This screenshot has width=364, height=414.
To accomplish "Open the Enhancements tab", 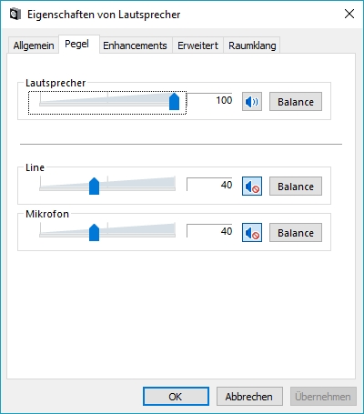I will pyautogui.click(x=135, y=45).
